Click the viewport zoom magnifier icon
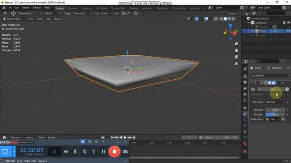Image resolution: width=291 pixels, height=163 pixels. point(236,44)
